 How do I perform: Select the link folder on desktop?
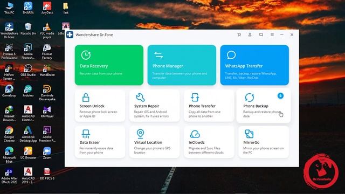(x=66, y=8)
